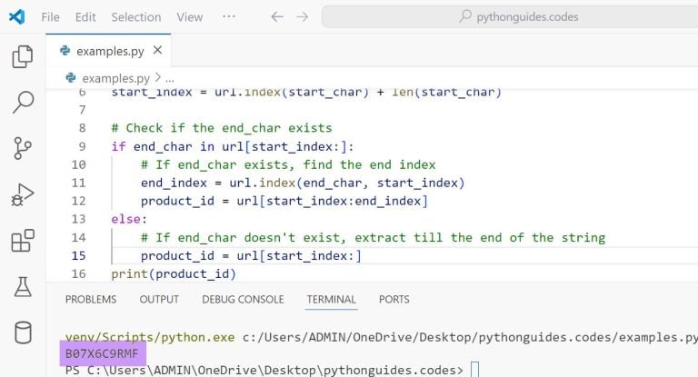Click examples.py in the breadcrumb
The width and height of the screenshot is (698, 377).
tap(115, 78)
